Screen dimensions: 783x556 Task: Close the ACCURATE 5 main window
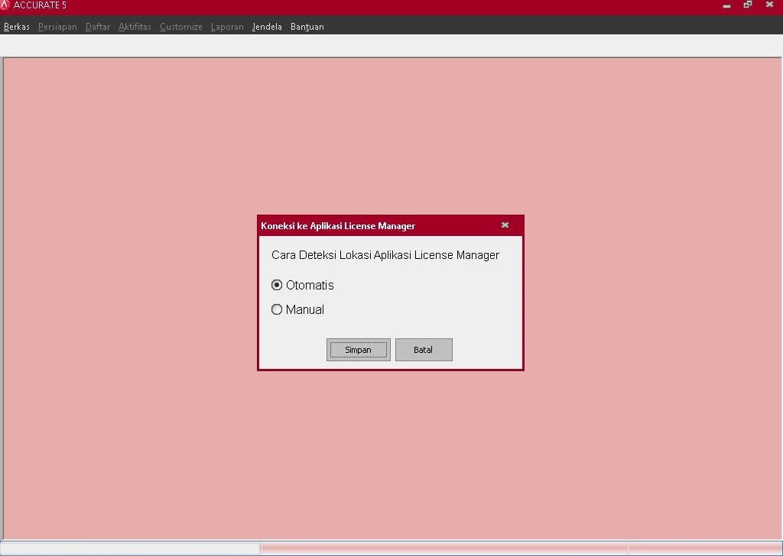click(769, 5)
